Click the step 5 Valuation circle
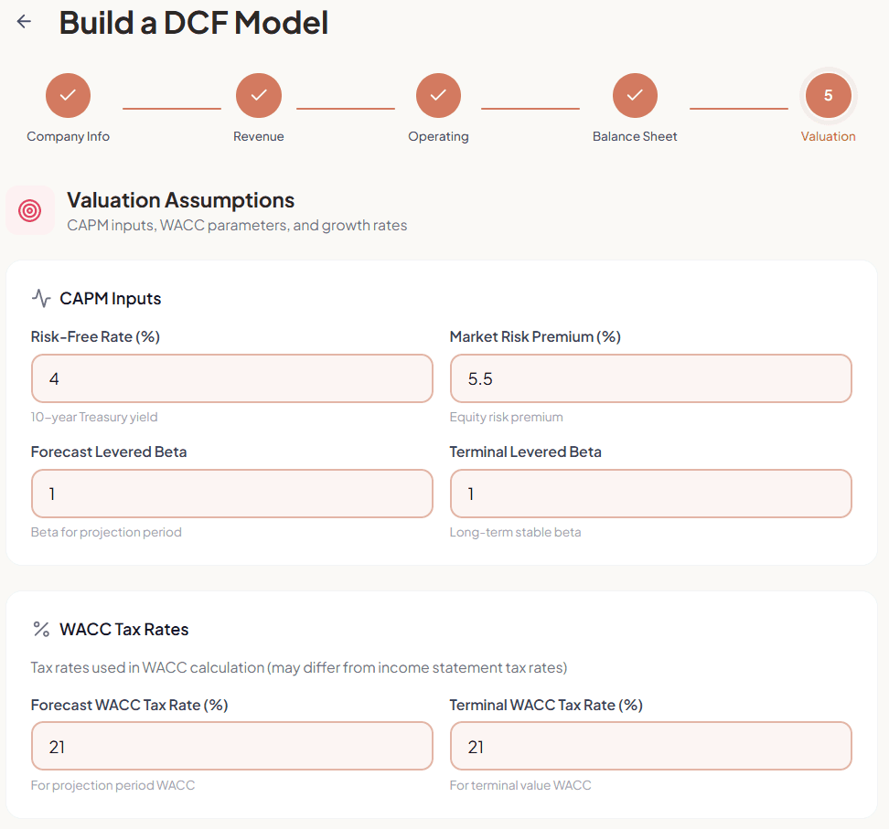 [x=828, y=95]
